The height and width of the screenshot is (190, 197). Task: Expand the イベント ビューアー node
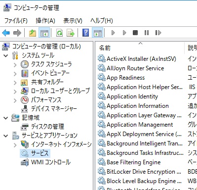coord(15,74)
